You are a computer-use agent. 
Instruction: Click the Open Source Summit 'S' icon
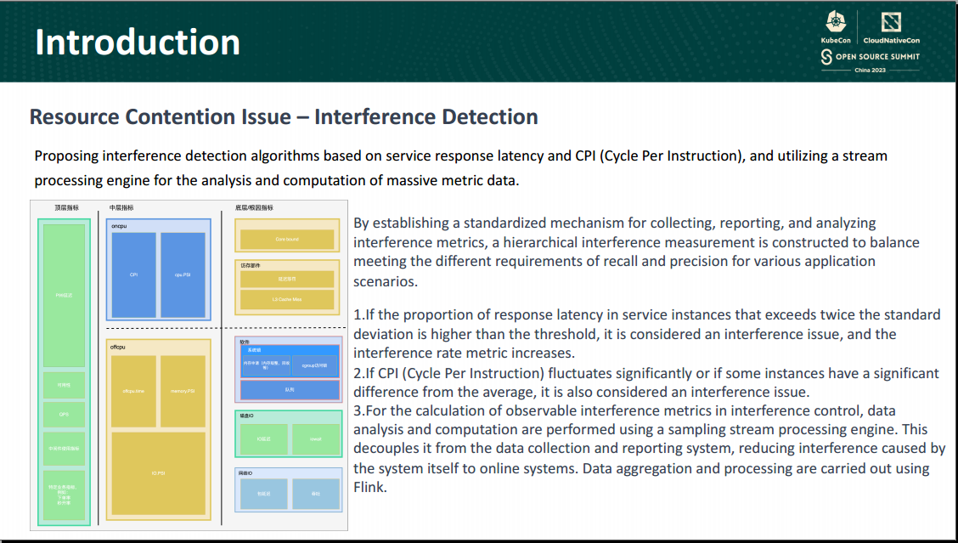[x=827, y=57]
